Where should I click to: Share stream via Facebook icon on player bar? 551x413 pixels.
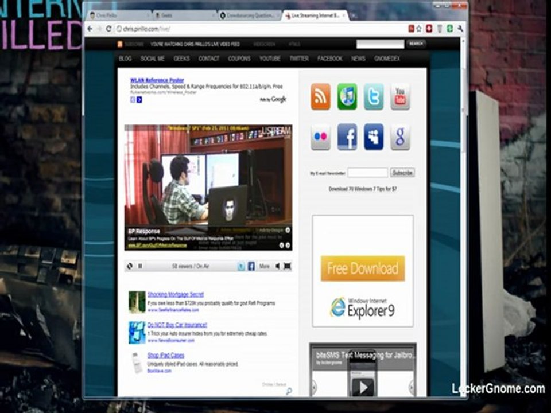[251, 266]
